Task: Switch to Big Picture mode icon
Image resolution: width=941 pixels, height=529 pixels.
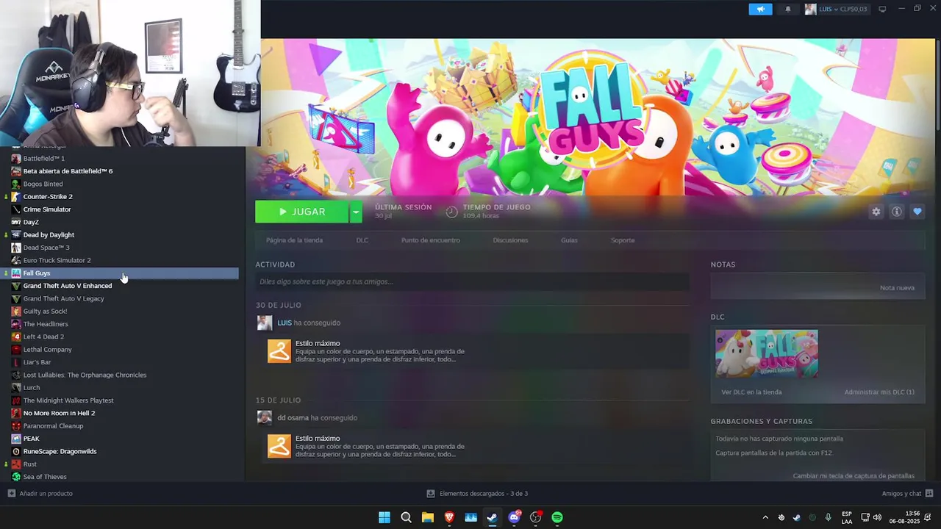Action: click(882, 10)
